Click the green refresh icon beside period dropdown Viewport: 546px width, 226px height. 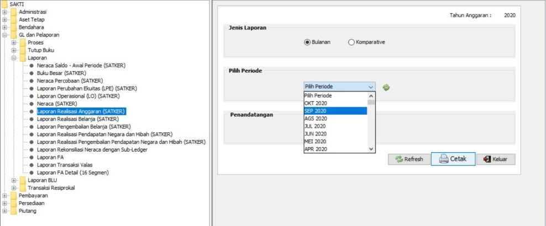(x=386, y=87)
